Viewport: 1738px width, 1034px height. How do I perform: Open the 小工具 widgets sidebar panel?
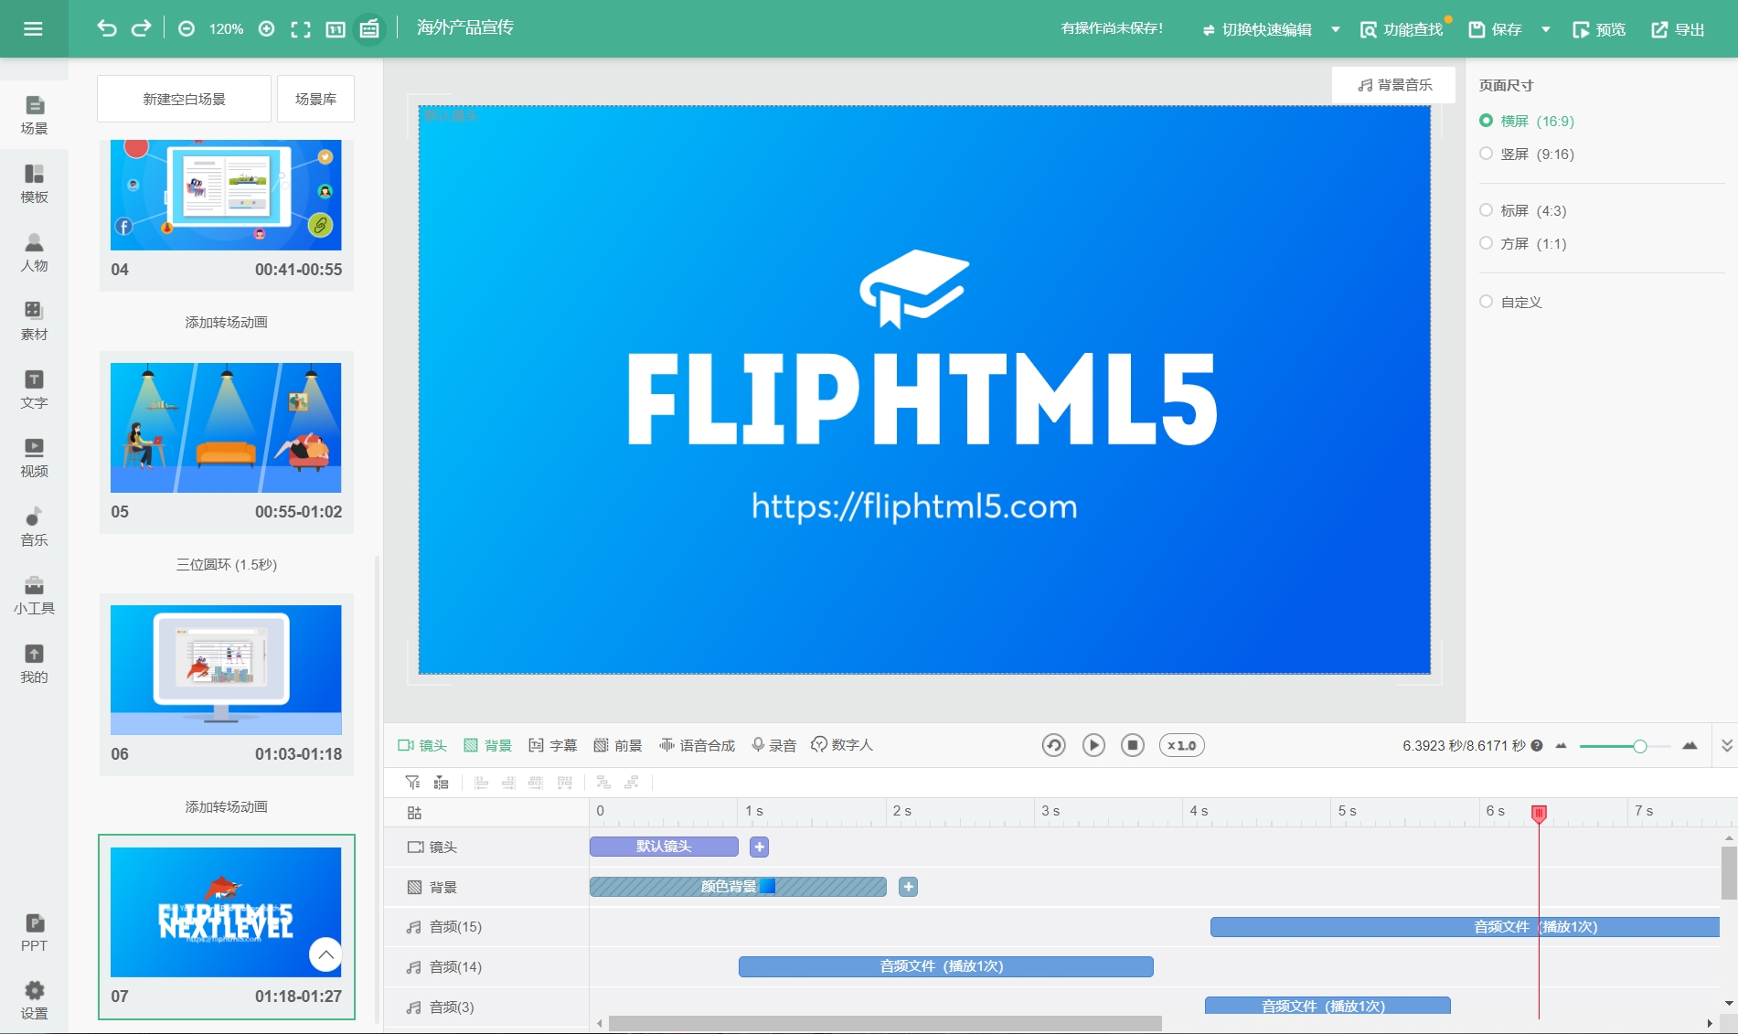[34, 596]
